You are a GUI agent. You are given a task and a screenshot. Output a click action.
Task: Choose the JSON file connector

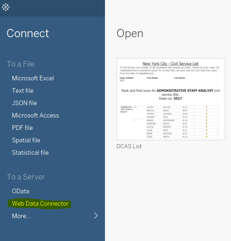pos(24,103)
